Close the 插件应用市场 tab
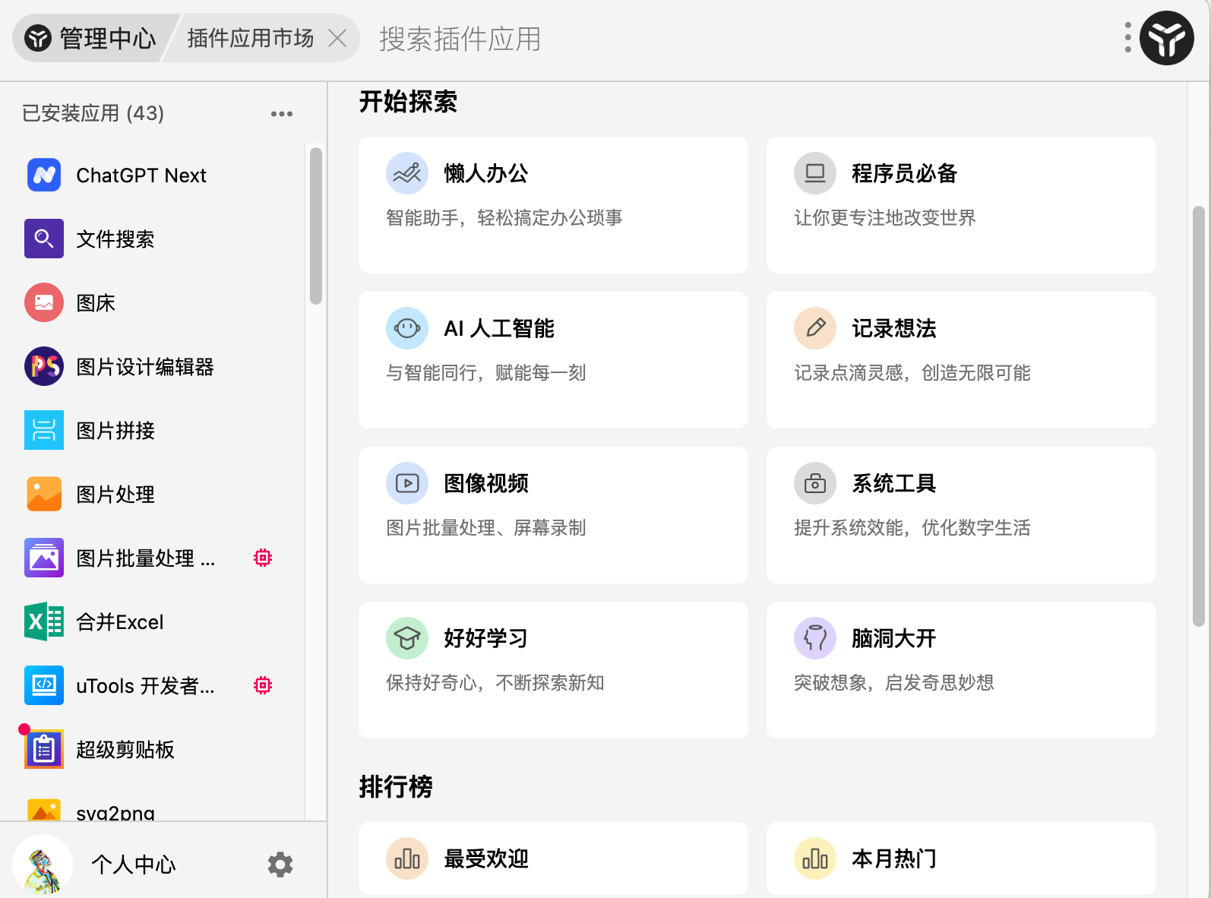This screenshot has width=1211, height=898. click(337, 38)
